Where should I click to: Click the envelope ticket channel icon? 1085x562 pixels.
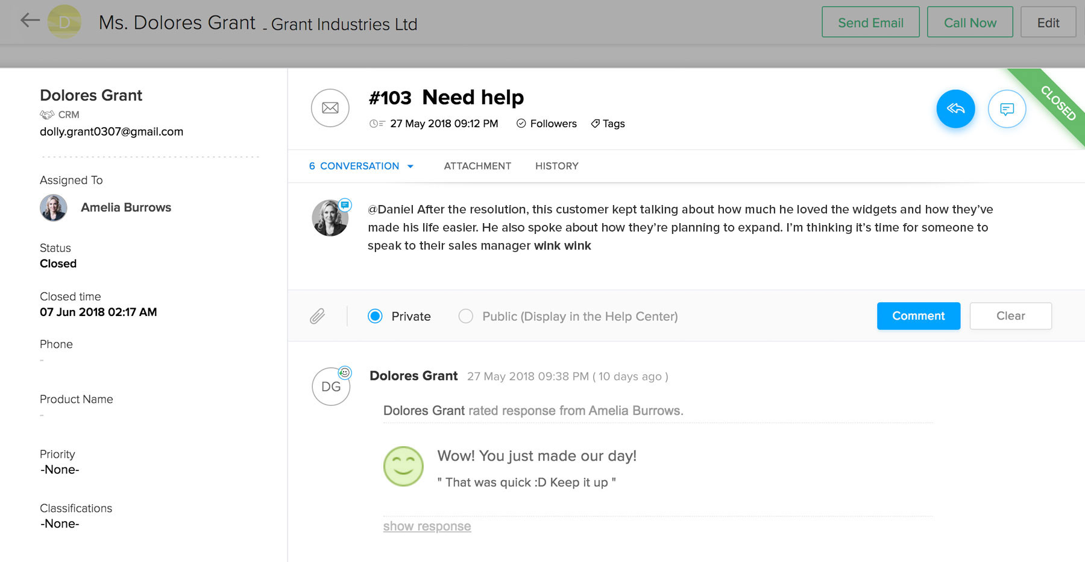click(330, 108)
